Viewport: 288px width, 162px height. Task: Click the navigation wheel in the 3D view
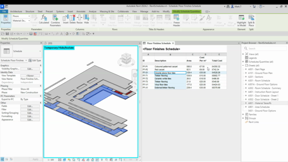[x=135, y=75]
